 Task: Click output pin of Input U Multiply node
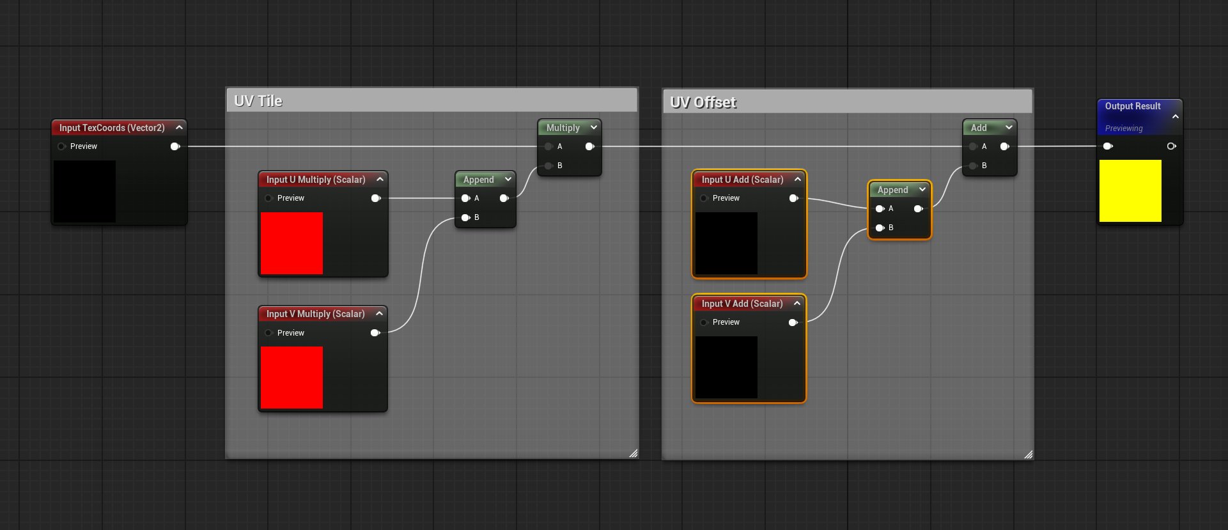pyautogui.click(x=376, y=198)
